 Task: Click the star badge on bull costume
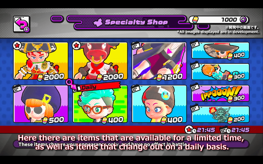(x=77, y=46)
